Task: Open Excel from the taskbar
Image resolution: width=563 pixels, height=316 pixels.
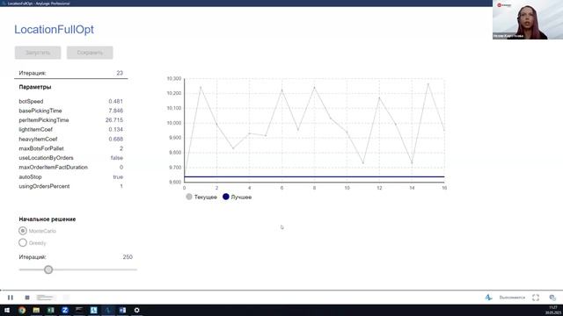Action: (x=51, y=310)
